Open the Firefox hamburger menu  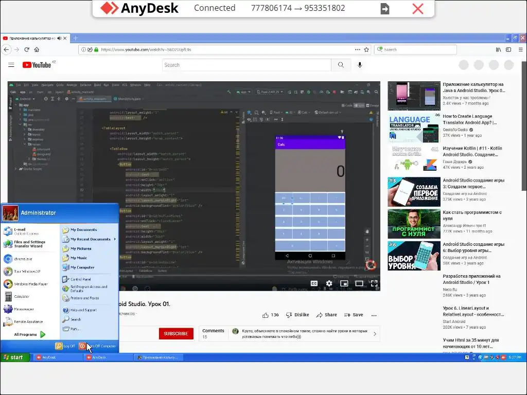coord(521,49)
